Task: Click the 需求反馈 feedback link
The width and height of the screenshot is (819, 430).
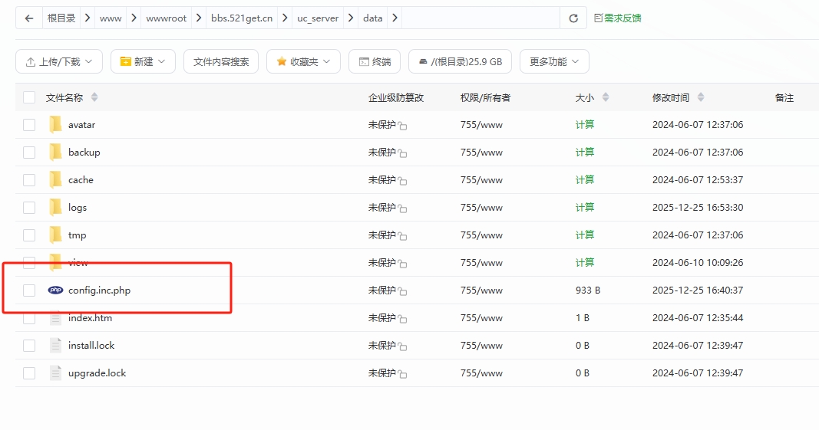Action: pyautogui.click(x=618, y=18)
